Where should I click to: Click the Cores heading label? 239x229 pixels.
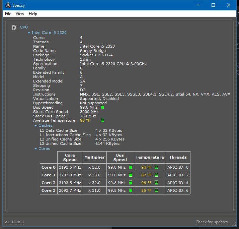44,149
